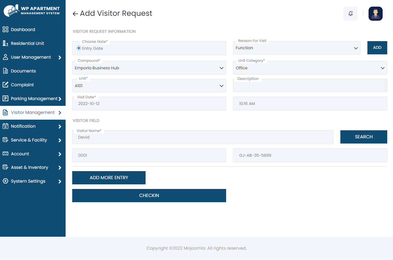Viewport: 393px width, 260px height.
Task: Click the Parking Management P icon
Action: (5, 98)
